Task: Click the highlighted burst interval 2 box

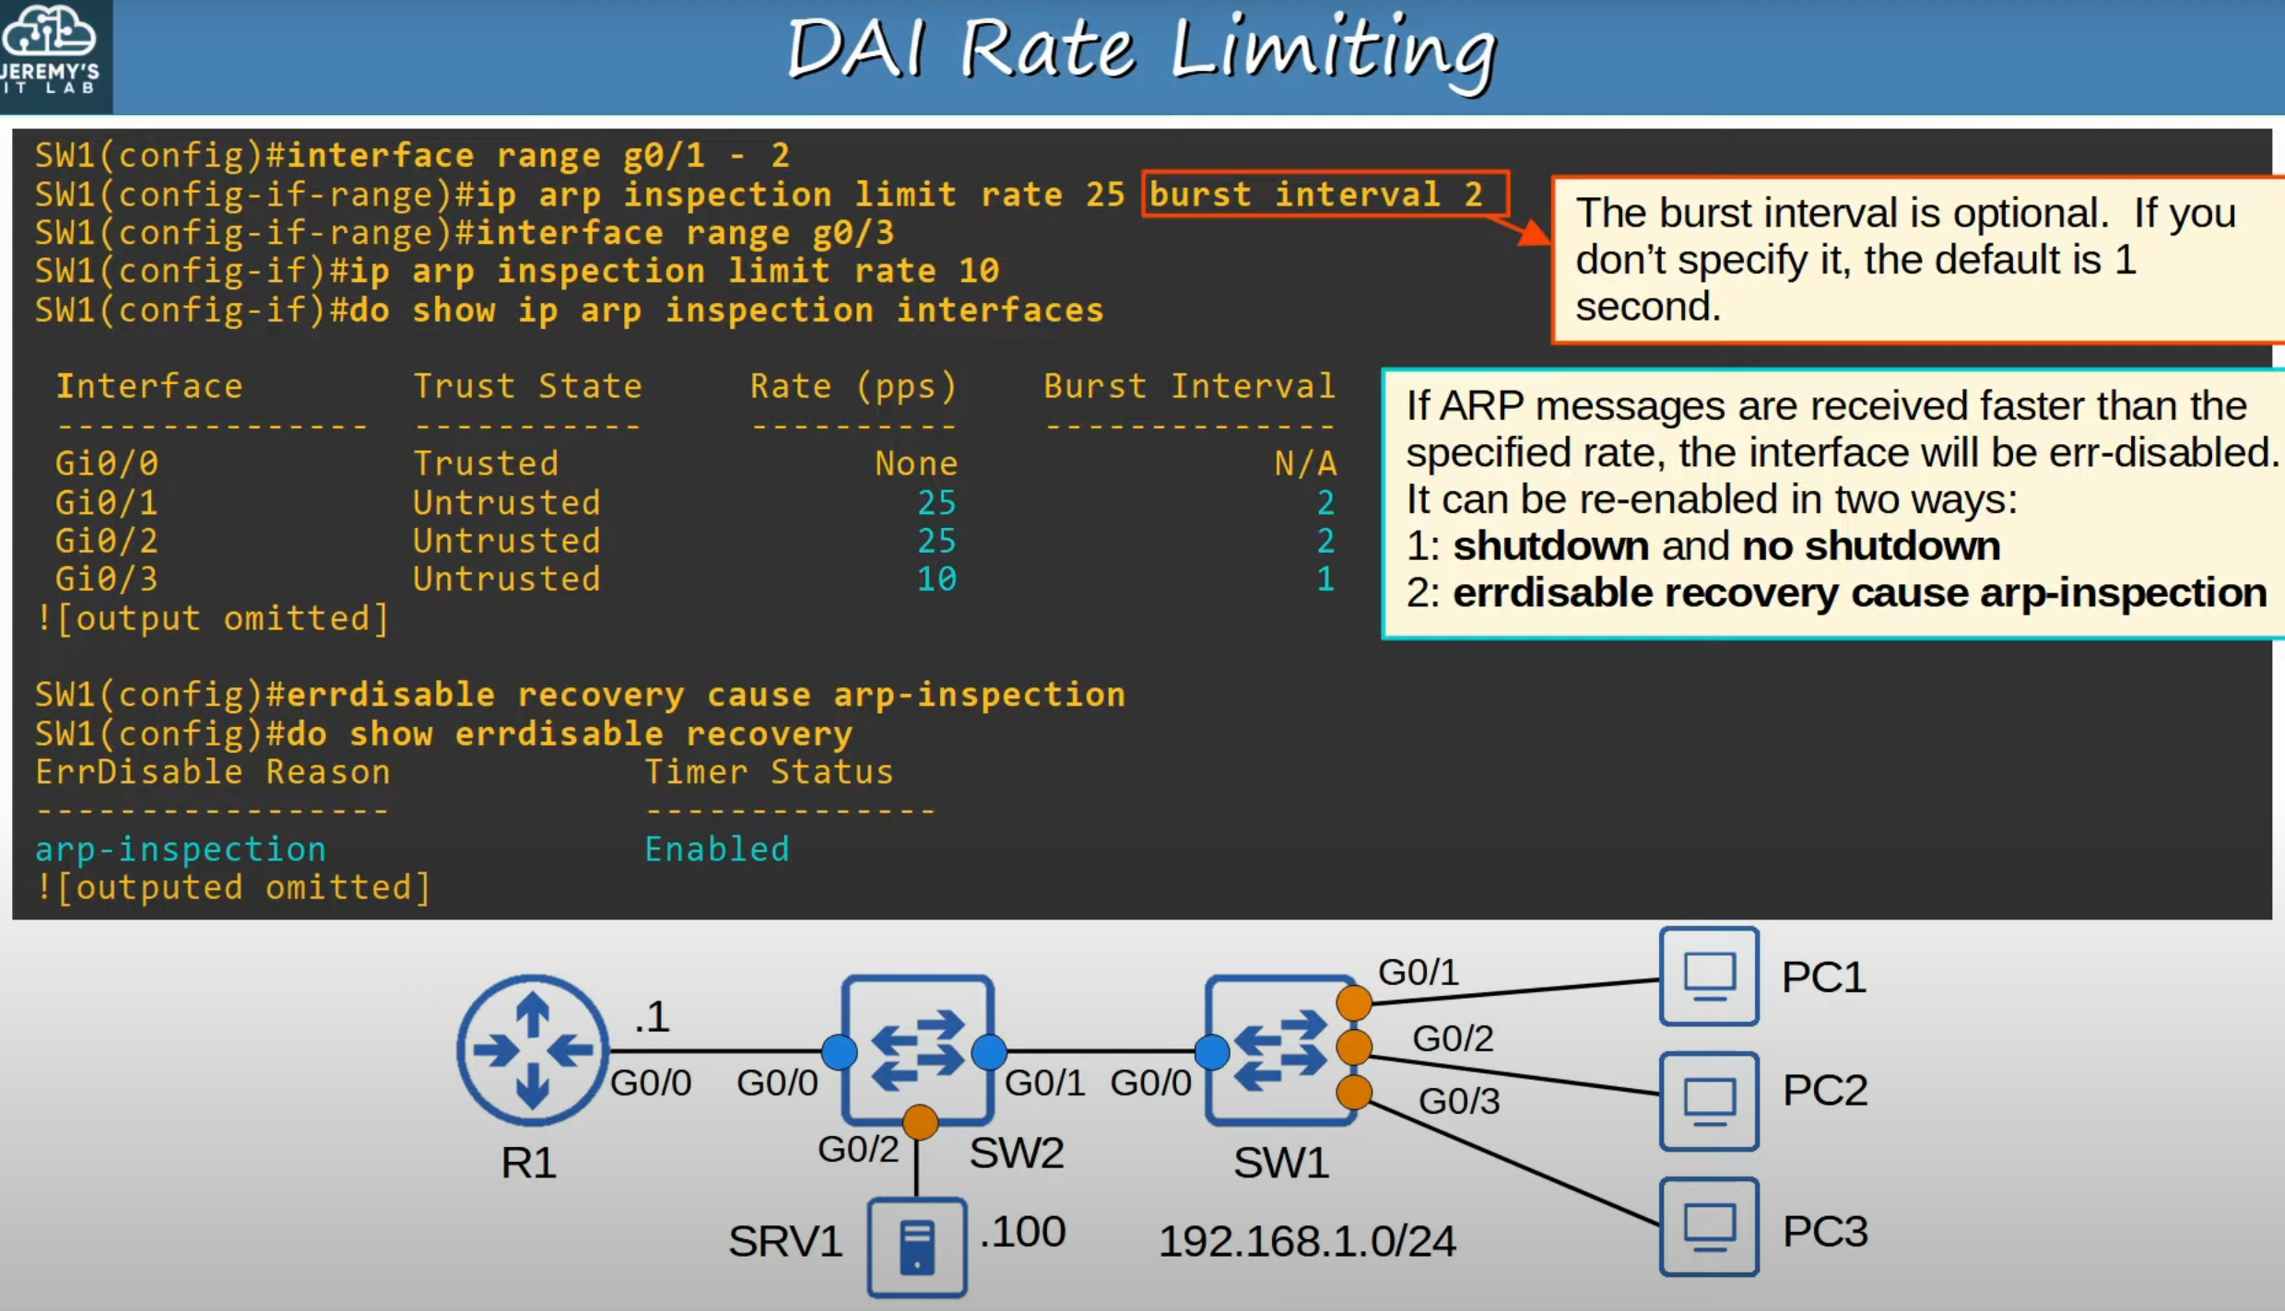Action: [x=1324, y=194]
